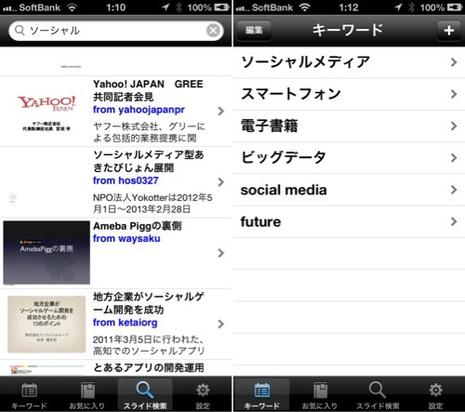The width and height of the screenshot is (465, 412).
Task: Open the 設定 gear tab in left screen
Action: 203,395
